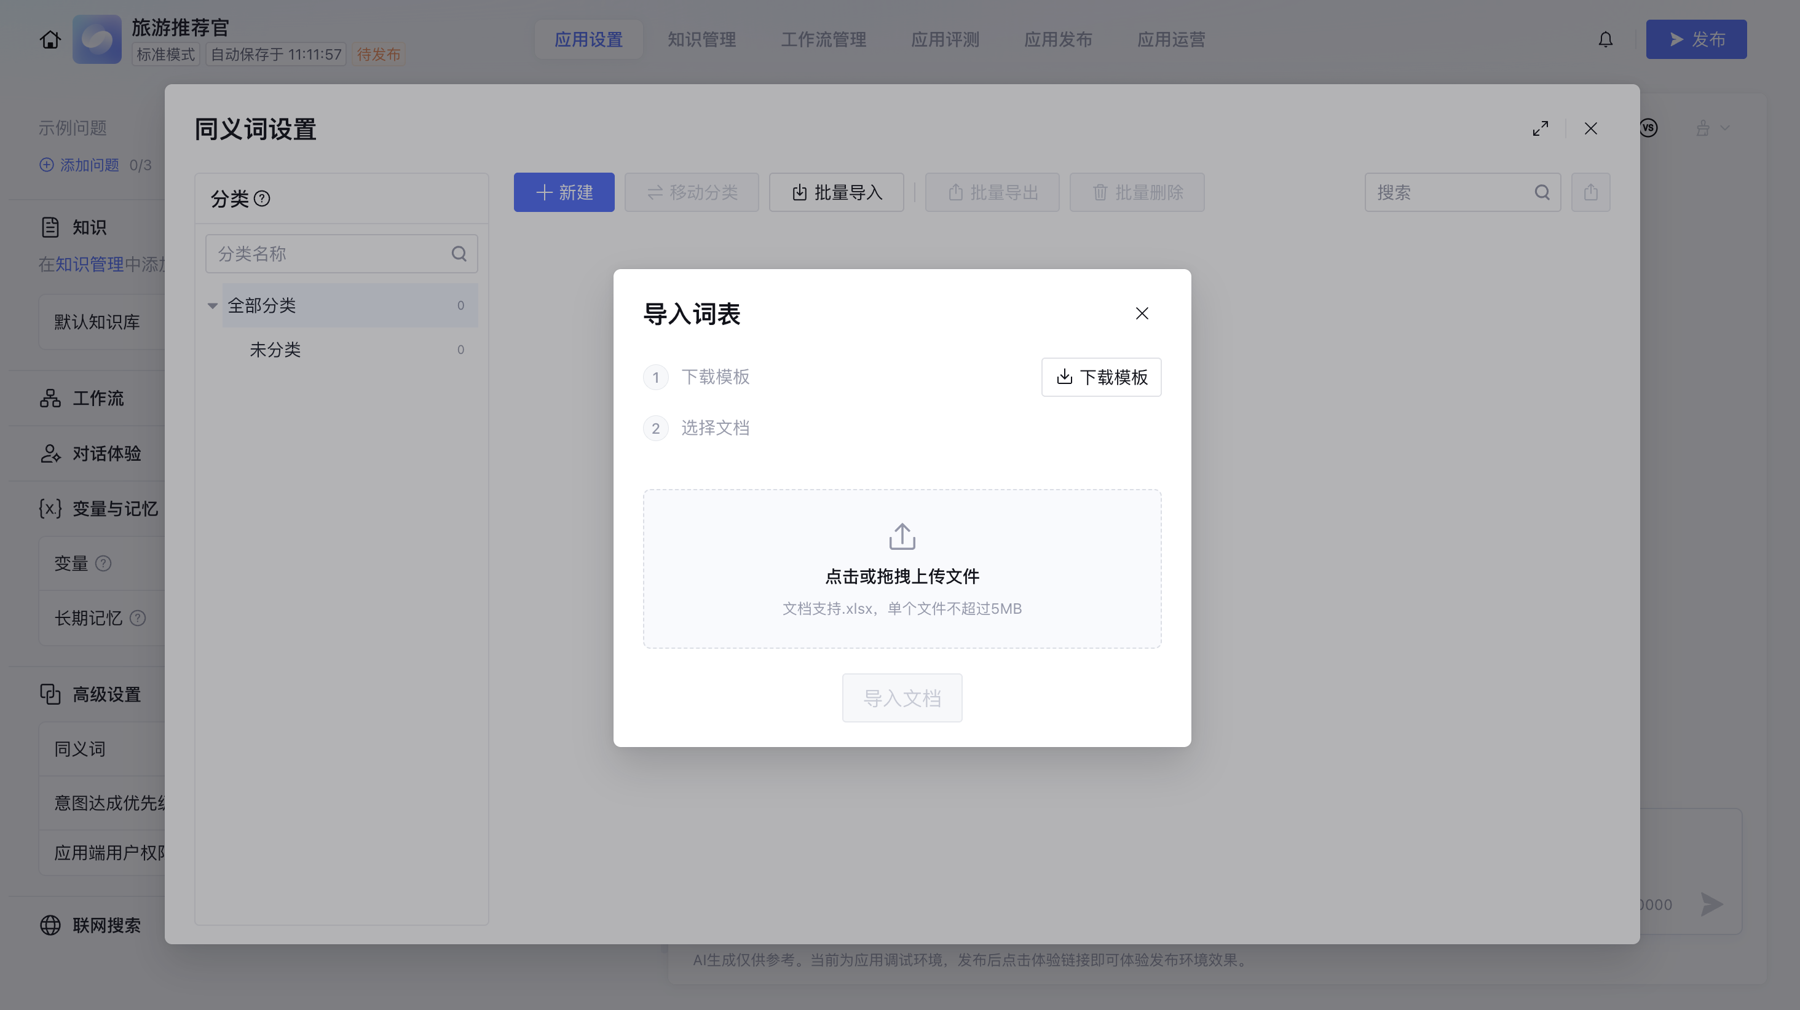Click search magnifier in category name field
Viewport: 1800px width, 1010px height.
tap(459, 254)
